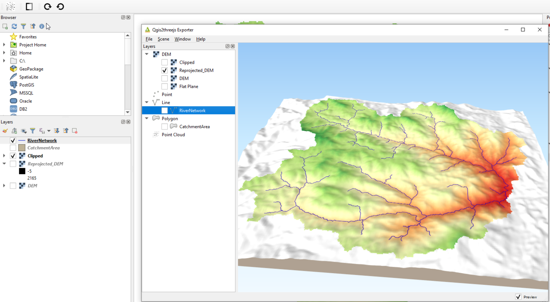Uncheck the Reprojected_DEM layer in exporter

click(x=164, y=70)
